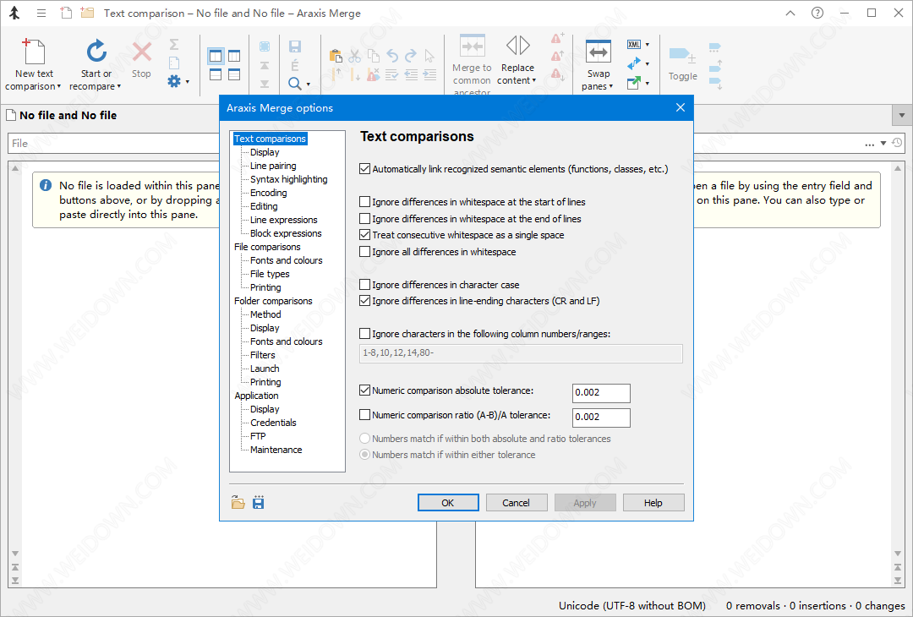This screenshot has width=913, height=617.
Task: Click the Redo arrow icon
Action: pos(411,56)
